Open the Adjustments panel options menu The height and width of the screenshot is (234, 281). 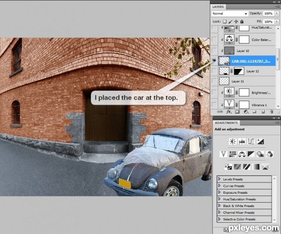coord(277,123)
